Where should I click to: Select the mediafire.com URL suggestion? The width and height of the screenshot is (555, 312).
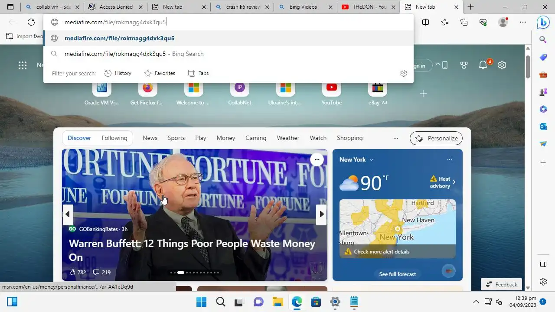tap(229, 38)
